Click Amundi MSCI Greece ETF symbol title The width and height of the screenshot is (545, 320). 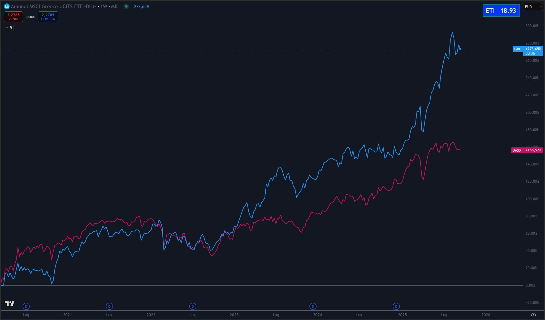53,6
